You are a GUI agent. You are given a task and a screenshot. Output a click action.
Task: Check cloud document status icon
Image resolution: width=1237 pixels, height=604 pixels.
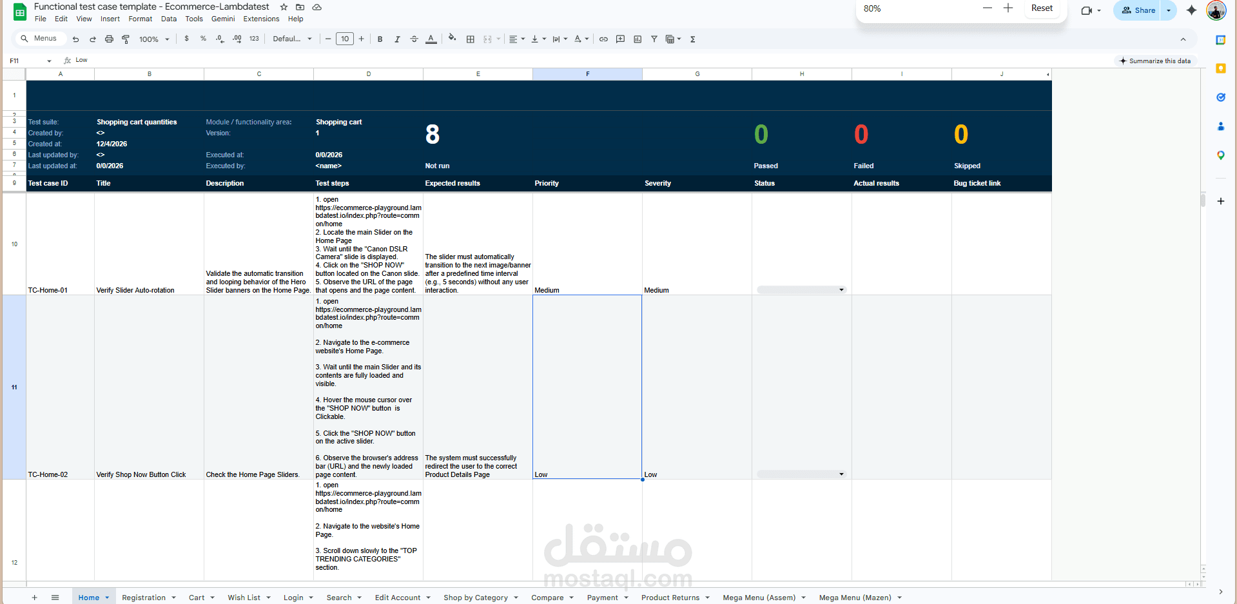point(317,7)
